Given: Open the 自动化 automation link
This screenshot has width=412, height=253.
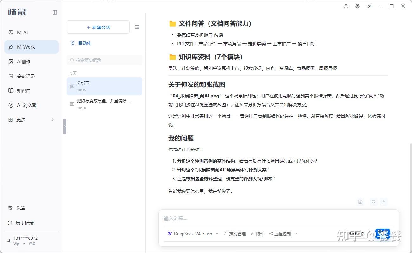Looking at the screenshot, I should pyautogui.click(x=85, y=43).
